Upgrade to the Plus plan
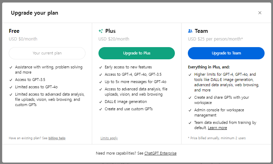 (x=137, y=53)
